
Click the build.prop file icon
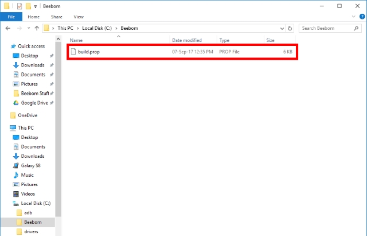(x=73, y=52)
